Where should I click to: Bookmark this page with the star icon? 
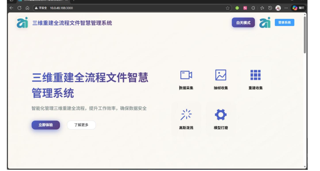[x=227, y=8]
